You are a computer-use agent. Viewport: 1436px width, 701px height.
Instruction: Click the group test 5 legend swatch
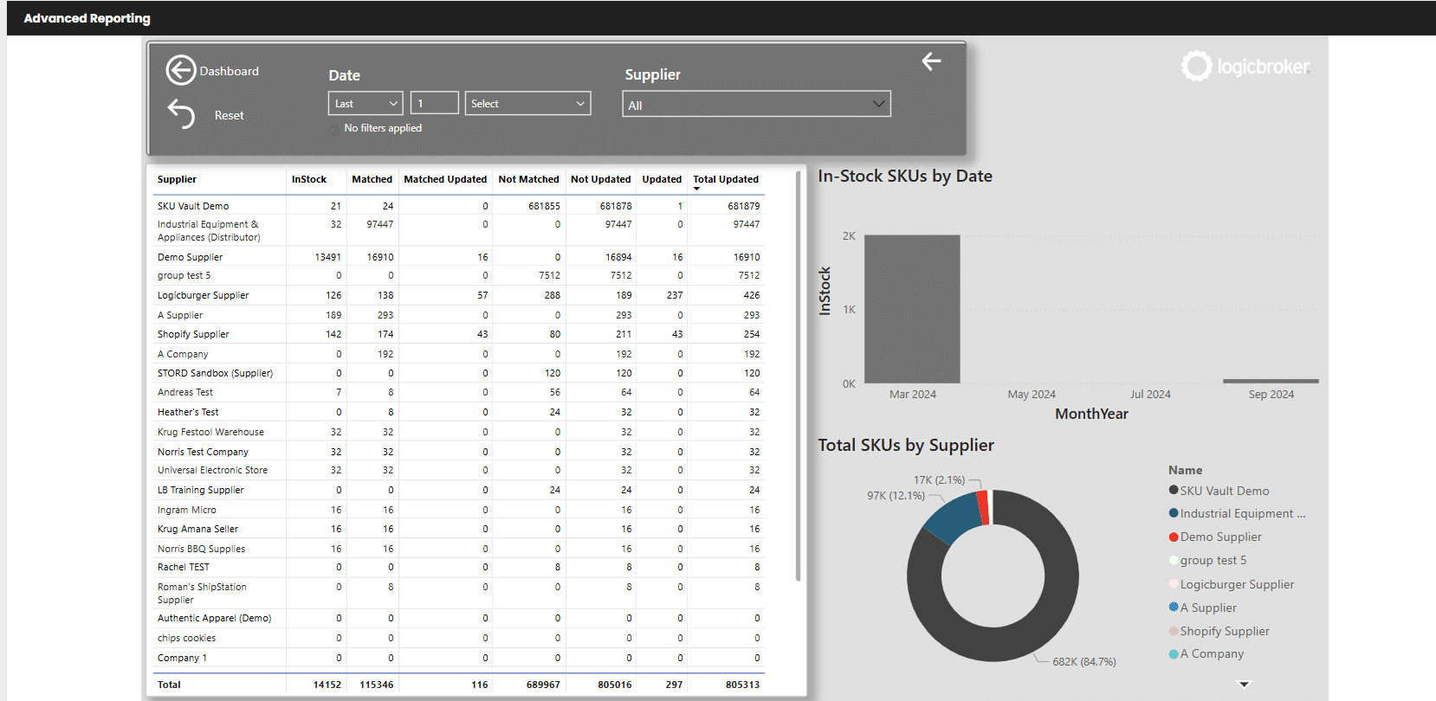[1174, 560]
